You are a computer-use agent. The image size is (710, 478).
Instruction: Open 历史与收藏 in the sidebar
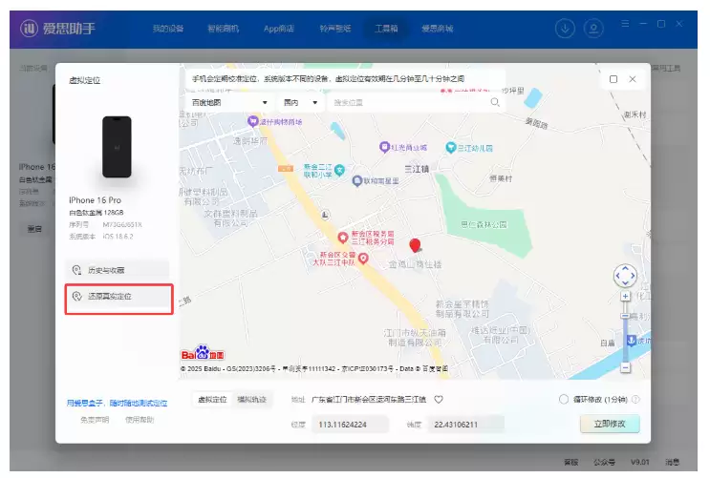click(118, 270)
